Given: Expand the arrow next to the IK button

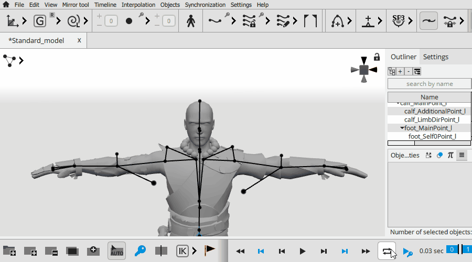Looking at the screenshot, I should tap(195, 251).
